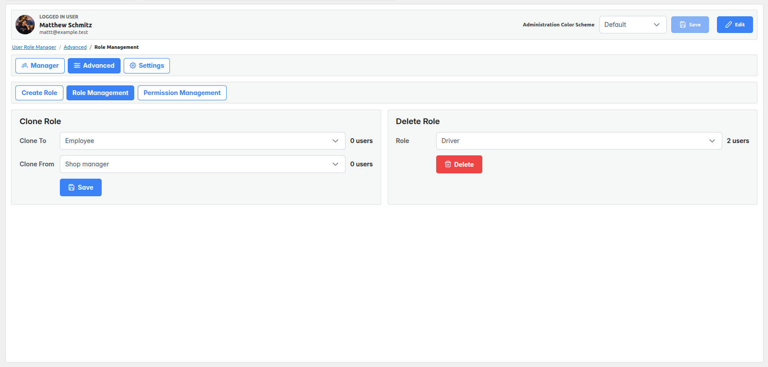The width and height of the screenshot is (768, 367).
Task: Click the Edit profile button
Action: coord(735,25)
